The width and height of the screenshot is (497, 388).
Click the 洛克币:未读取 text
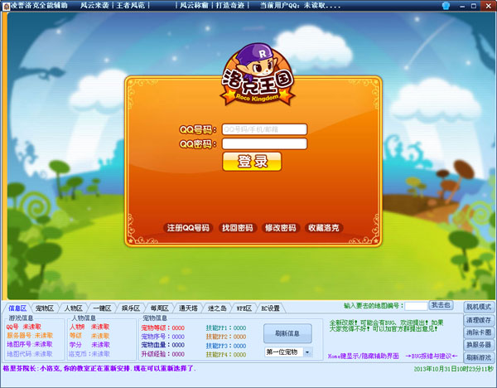click(x=89, y=354)
